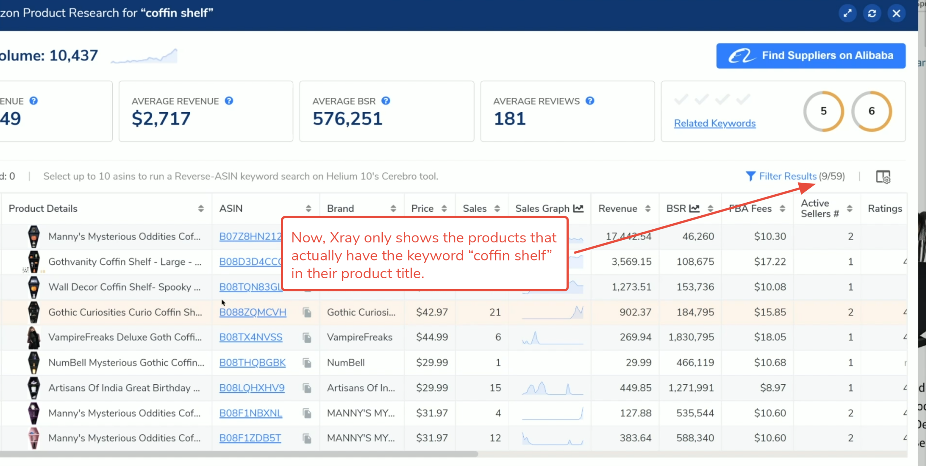The width and height of the screenshot is (926, 466).
Task: Click the Average Reviews help icon
Action: 590,101
